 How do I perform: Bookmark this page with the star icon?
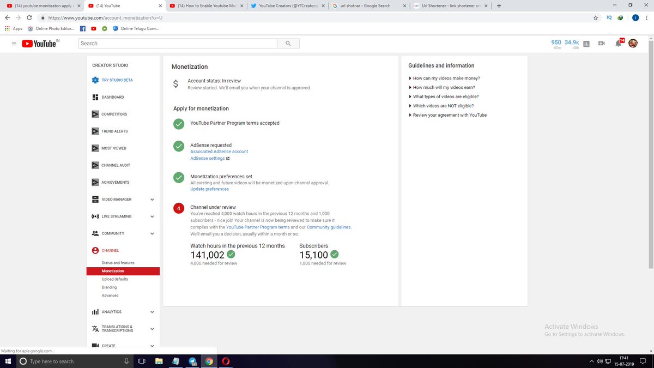[x=596, y=17]
